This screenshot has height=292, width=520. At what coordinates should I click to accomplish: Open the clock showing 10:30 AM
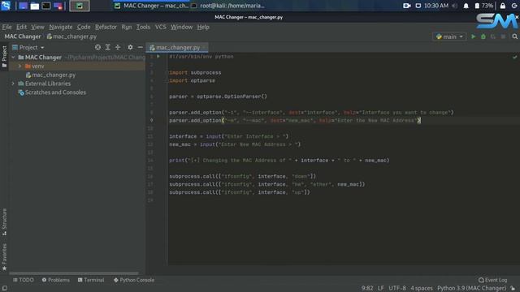[436, 6]
